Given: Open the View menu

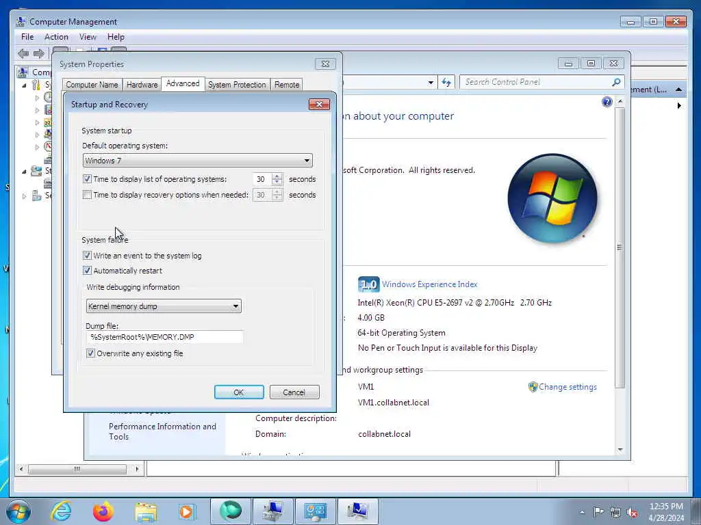Looking at the screenshot, I should [x=88, y=37].
